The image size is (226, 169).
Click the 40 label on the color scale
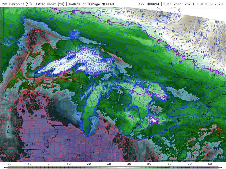129,164
